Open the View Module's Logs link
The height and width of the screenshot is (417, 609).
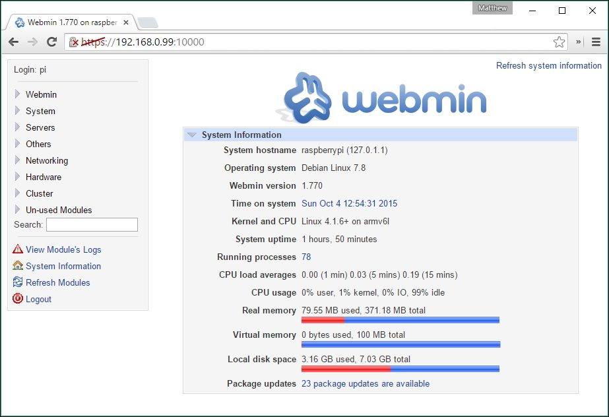coord(63,249)
